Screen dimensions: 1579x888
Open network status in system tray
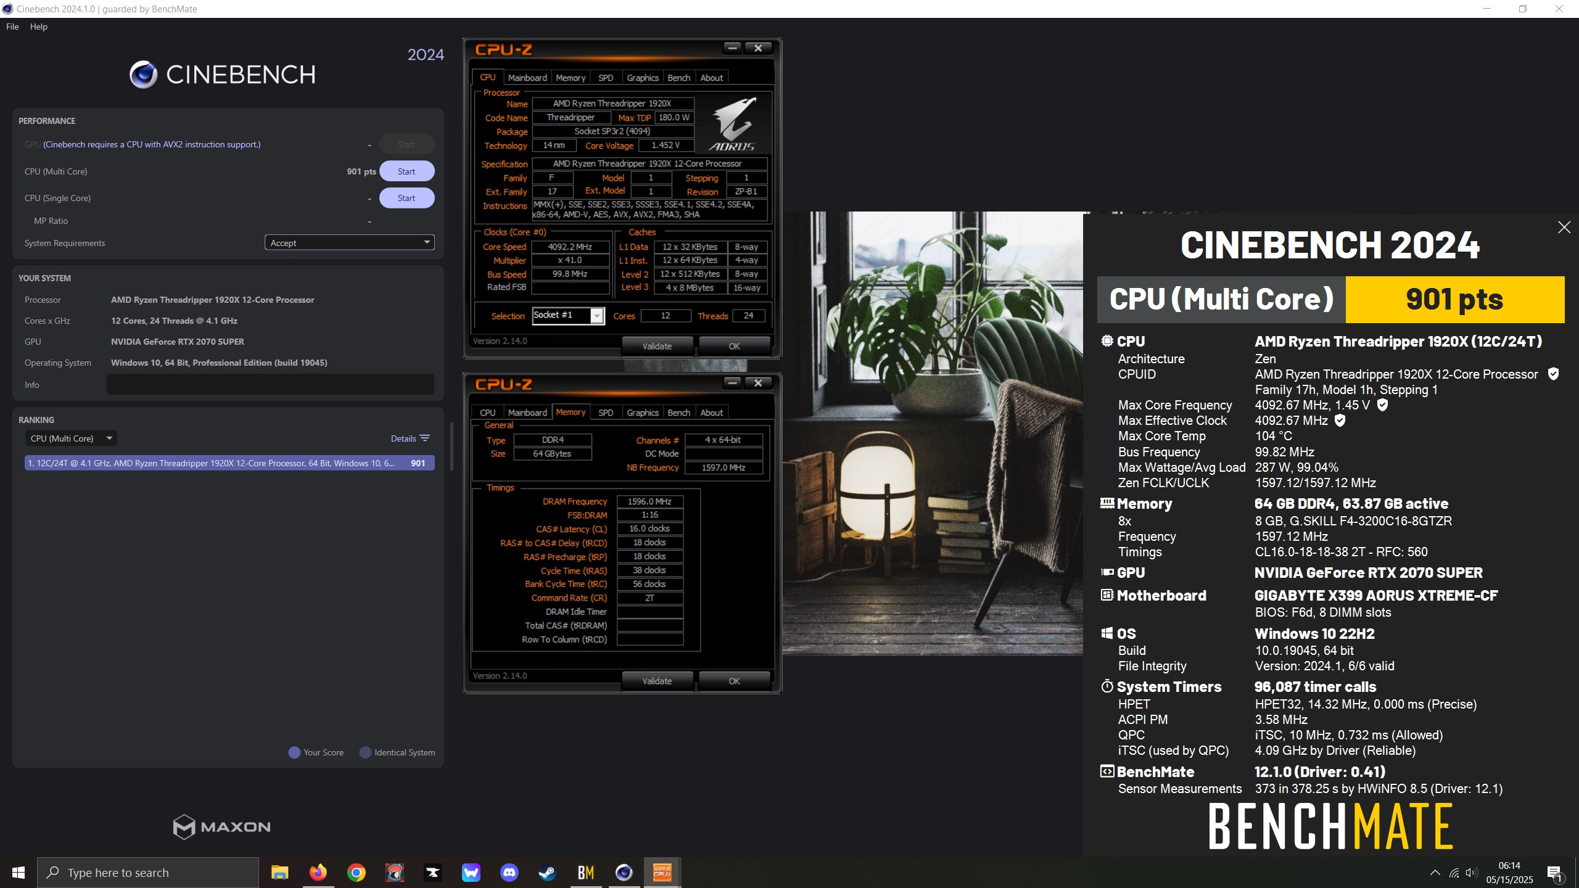click(x=1454, y=873)
